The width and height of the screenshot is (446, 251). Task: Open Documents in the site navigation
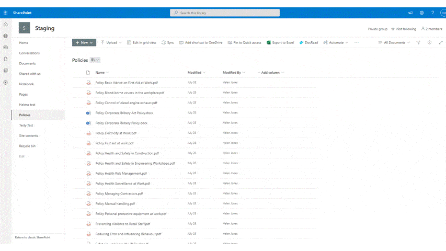coord(27,63)
